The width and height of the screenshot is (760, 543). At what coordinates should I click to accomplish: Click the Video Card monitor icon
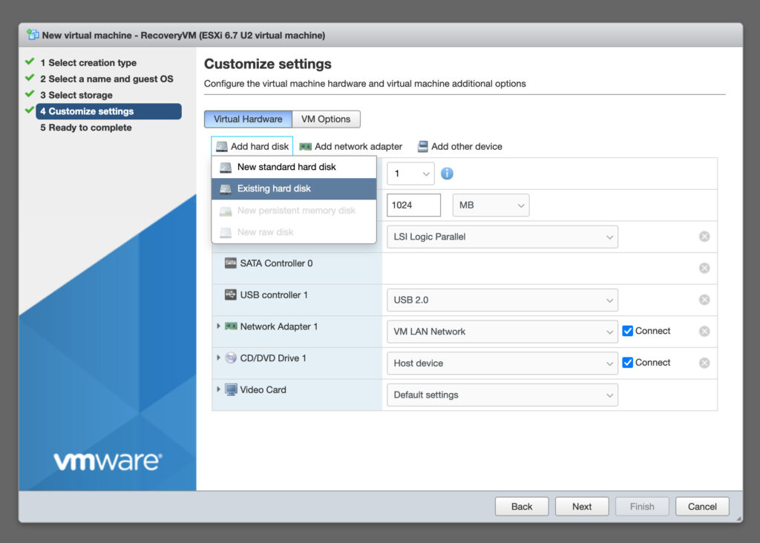coord(231,389)
